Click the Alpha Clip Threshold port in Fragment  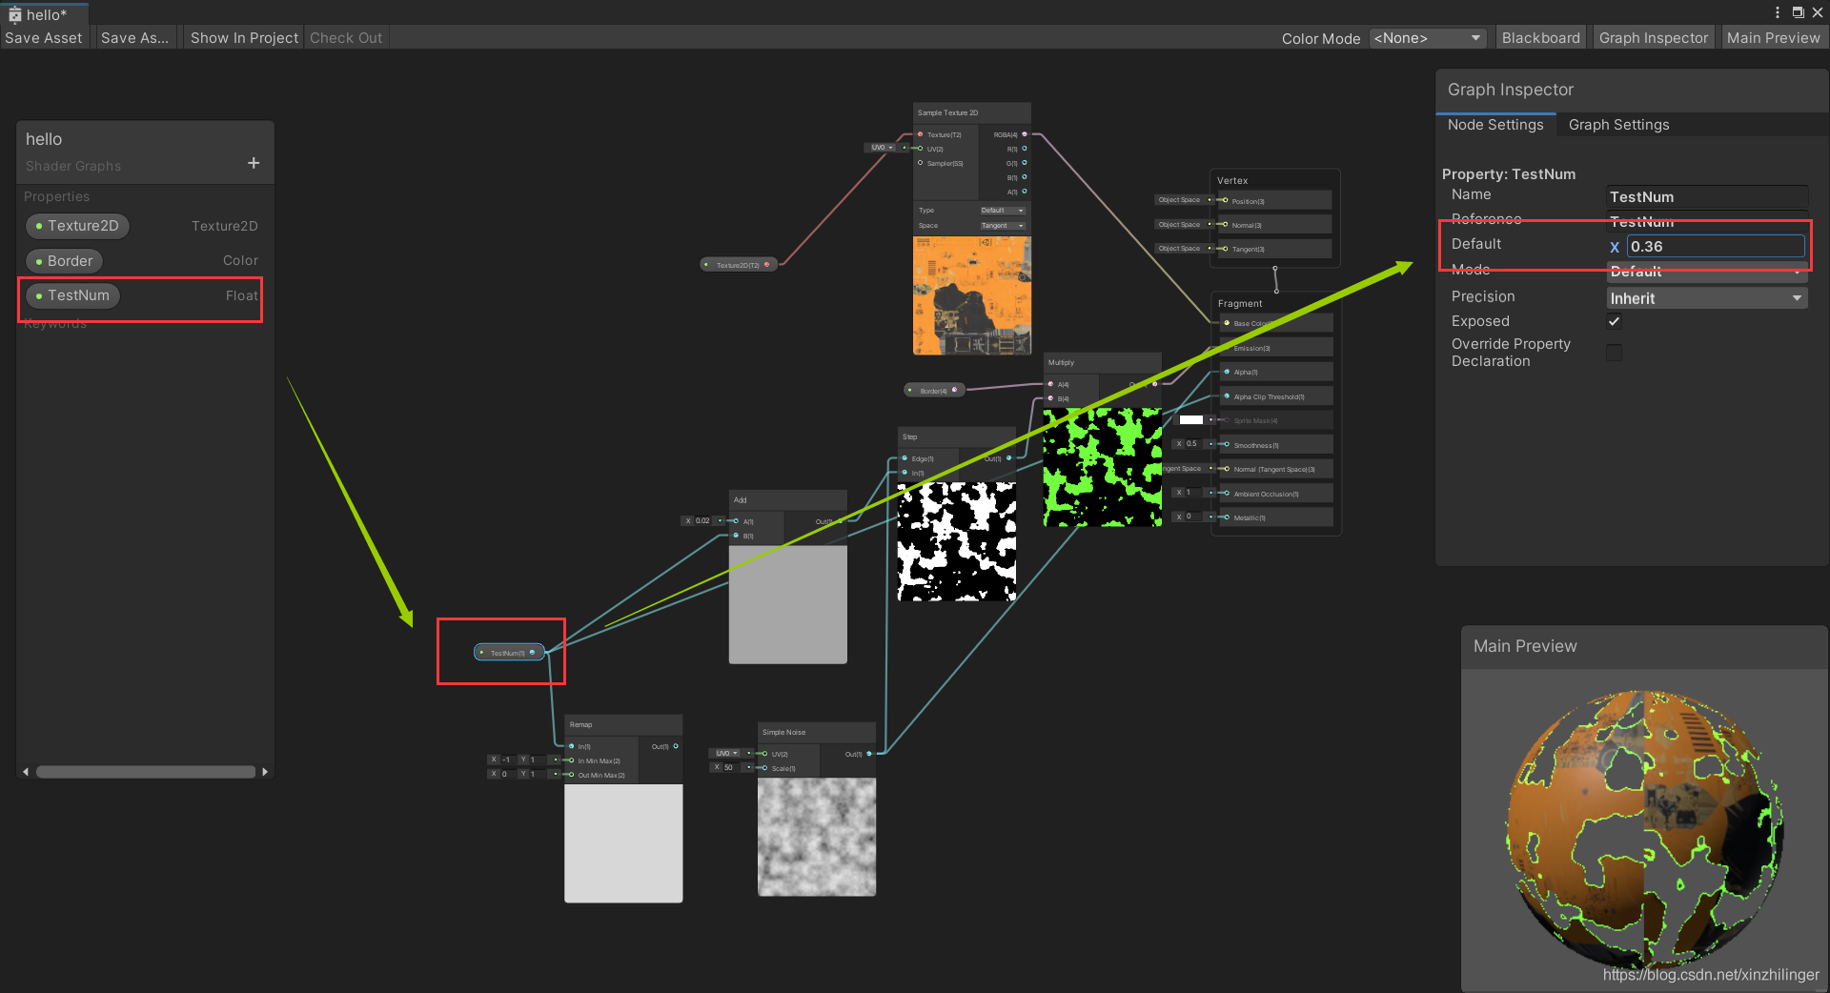pos(1227,396)
